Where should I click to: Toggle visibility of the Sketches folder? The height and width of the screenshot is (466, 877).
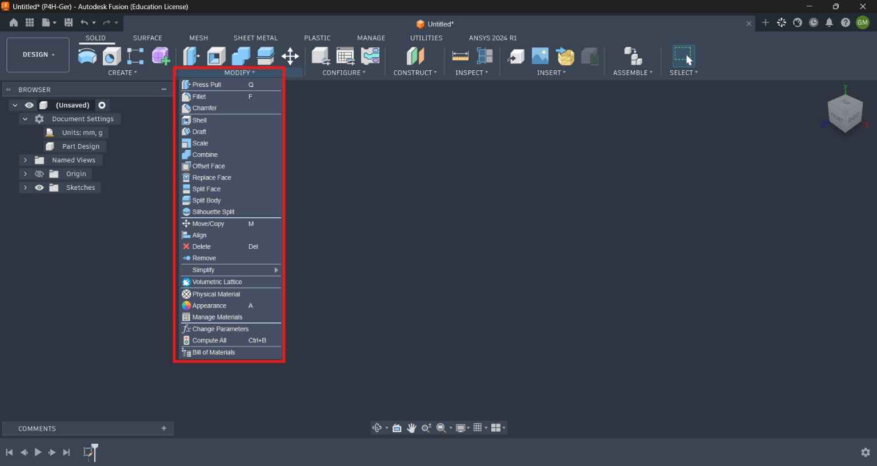[x=39, y=188]
